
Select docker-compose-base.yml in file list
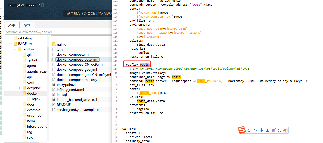pos(77,59)
